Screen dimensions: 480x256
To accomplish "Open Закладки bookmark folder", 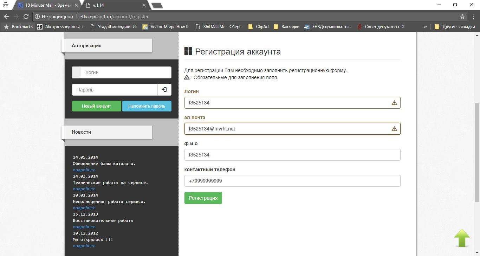I will point(286,26).
